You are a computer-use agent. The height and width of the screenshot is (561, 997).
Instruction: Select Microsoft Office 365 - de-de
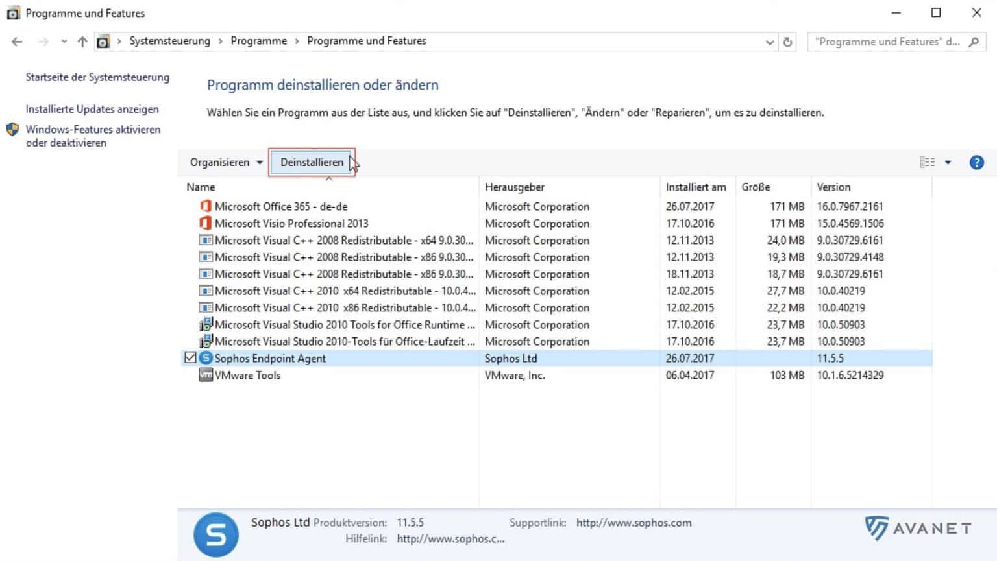coord(281,206)
